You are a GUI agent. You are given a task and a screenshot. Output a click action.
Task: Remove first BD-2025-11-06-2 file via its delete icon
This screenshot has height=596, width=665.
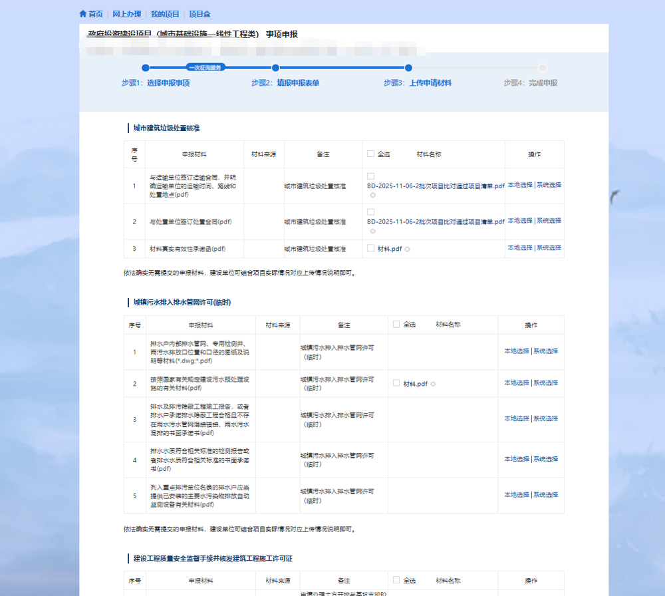click(372, 196)
